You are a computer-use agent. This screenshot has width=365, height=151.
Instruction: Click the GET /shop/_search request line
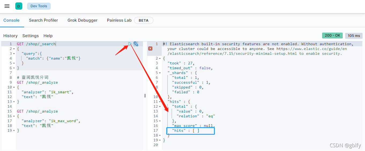[x=36, y=44]
